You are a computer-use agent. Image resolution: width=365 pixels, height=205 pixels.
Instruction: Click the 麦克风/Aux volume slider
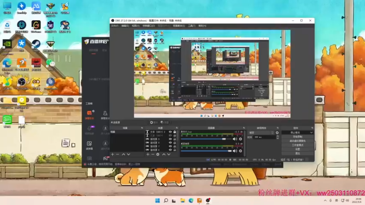206,139
